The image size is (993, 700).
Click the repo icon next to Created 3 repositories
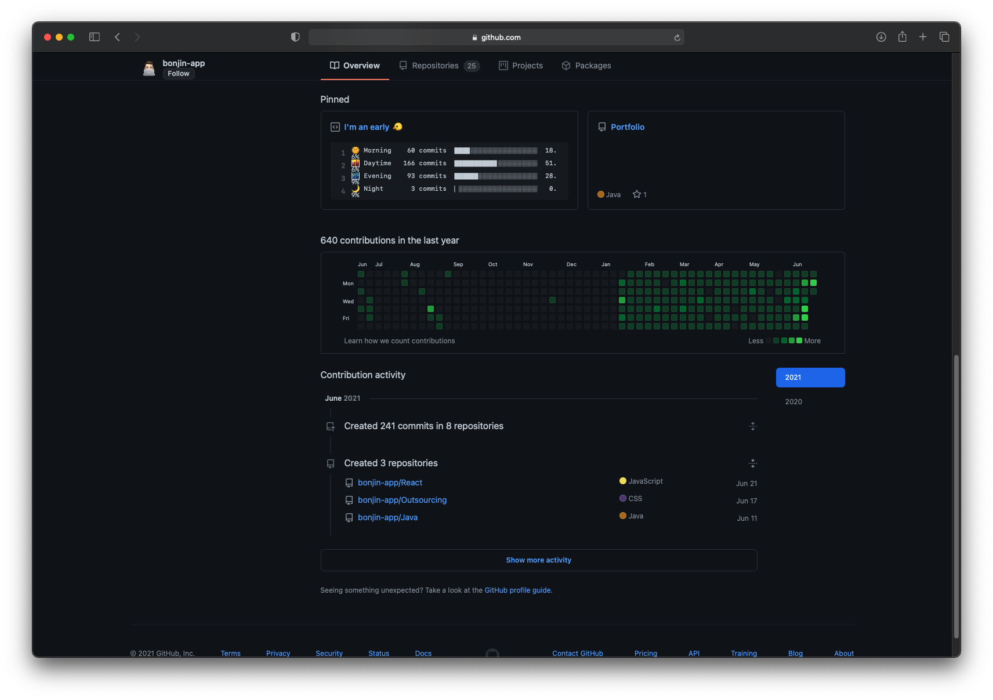(x=331, y=463)
